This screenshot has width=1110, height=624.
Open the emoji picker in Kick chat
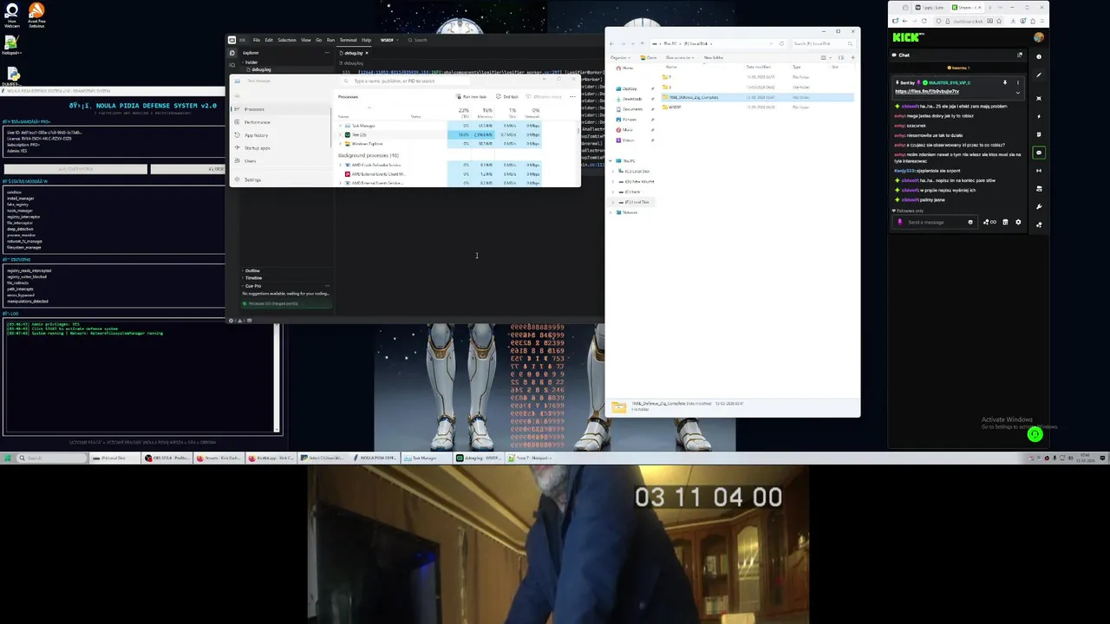(970, 223)
